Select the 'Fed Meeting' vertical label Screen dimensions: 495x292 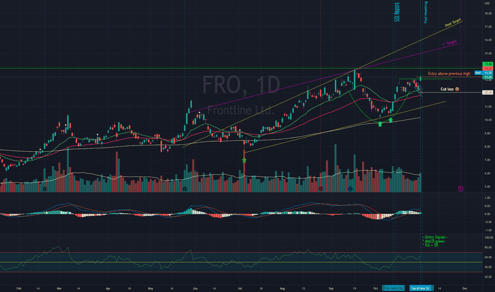point(425,12)
